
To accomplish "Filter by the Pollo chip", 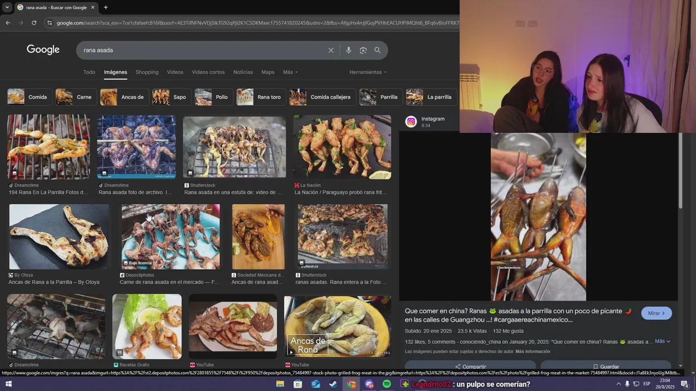I will [213, 97].
